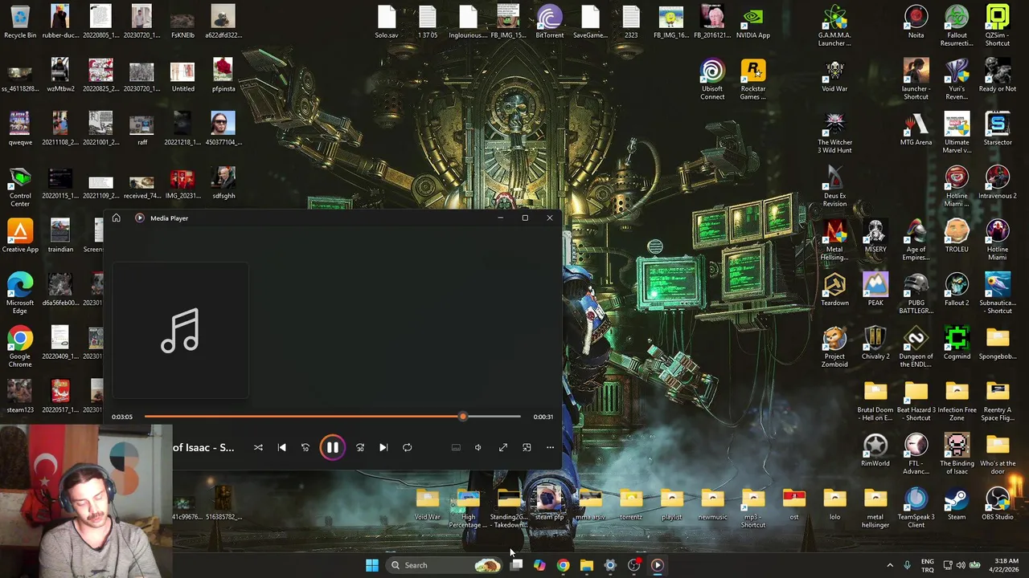Screen dimensions: 1029x578
Task: Switch ENG TRQ input language
Action: tap(928, 565)
